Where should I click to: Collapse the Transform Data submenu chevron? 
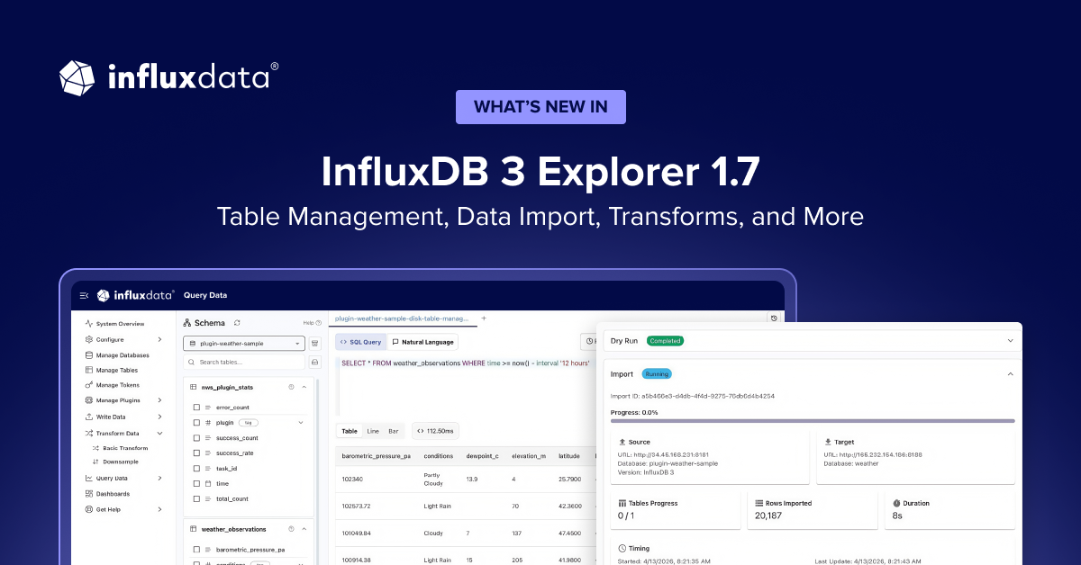(x=159, y=433)
